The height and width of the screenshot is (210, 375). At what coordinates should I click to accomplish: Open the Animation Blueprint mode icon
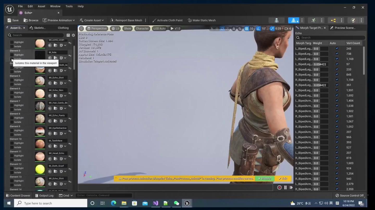tap(333, 20)
